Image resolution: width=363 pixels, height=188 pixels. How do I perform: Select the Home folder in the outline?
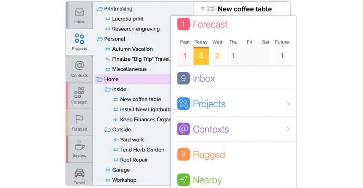click(111, 79)
